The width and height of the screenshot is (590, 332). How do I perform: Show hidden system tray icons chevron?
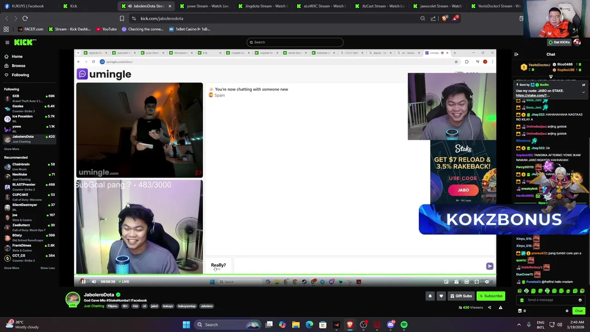[x=519, y=325]
